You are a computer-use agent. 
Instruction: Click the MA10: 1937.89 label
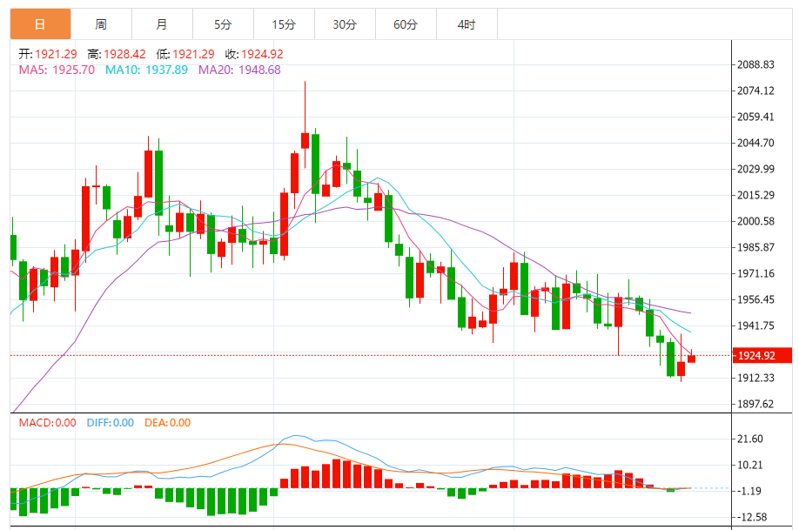(146, 70)
